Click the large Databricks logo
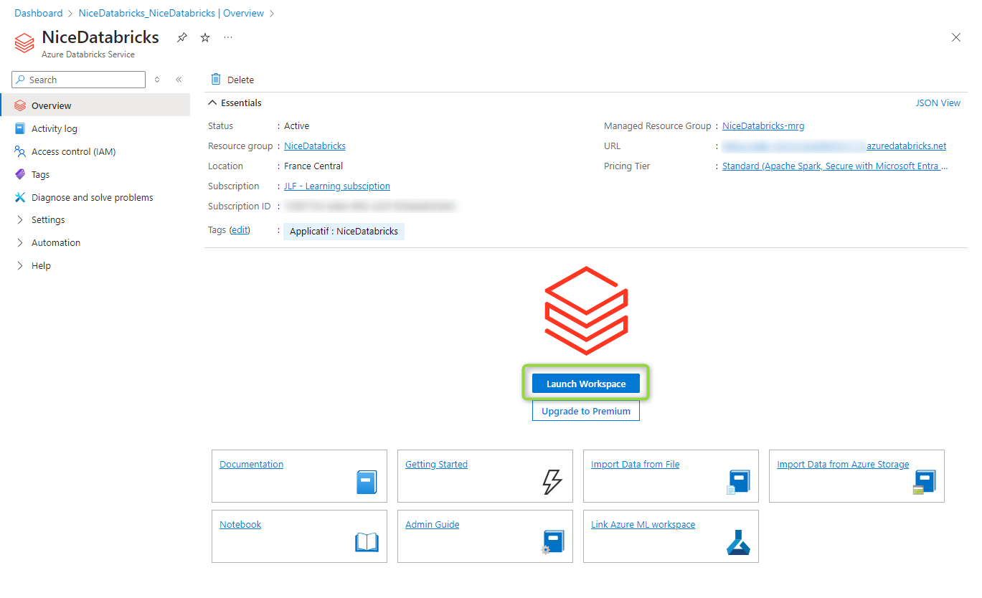This screenshot has height=598, width=982. coord(586,310)
